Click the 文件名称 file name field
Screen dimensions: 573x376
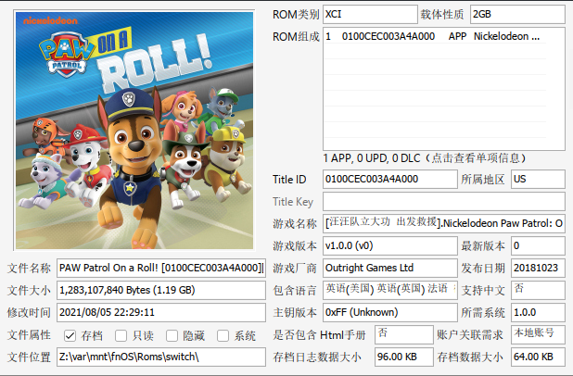(x=161, y=268)
